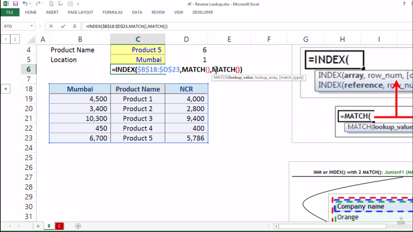Expand hidden rows with the plus button

point(5,89)
